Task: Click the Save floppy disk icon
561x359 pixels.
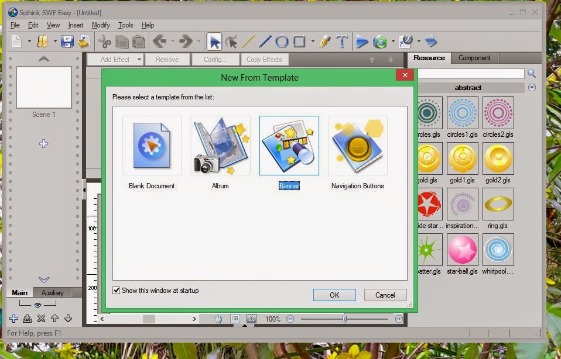Action: tap(67, 42)
